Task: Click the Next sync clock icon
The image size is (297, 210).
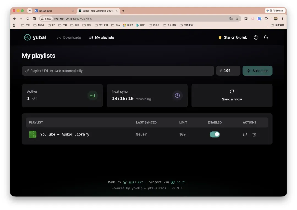Action: point(177,95)
